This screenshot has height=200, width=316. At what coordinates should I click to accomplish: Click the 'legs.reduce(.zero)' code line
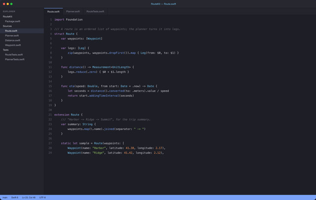click(98, 72)
